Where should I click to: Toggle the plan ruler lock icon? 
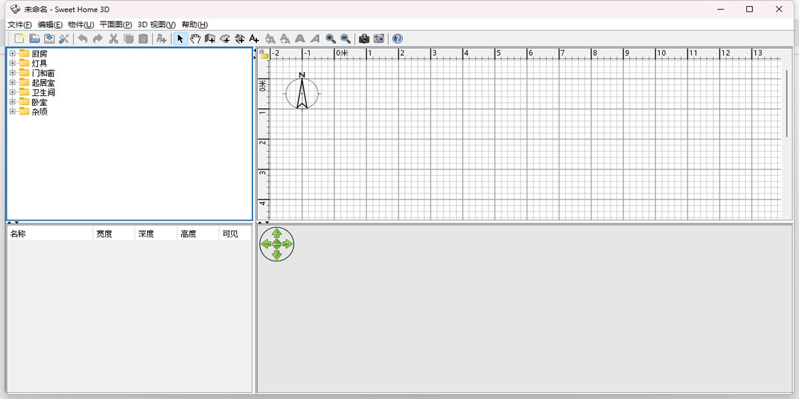[x=264, y=54]
